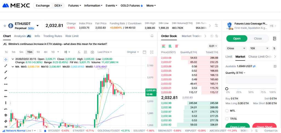Open the Futures menu dropdown
Image resolution: width=281 pixels, height=133 pixels.
tap(75, 5)
